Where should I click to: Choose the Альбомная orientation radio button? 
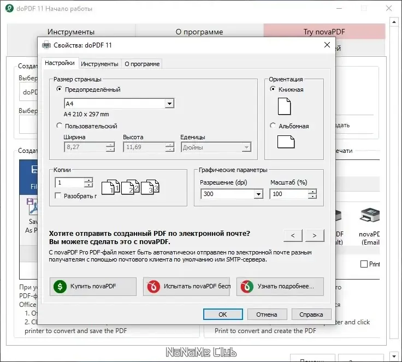273,126
